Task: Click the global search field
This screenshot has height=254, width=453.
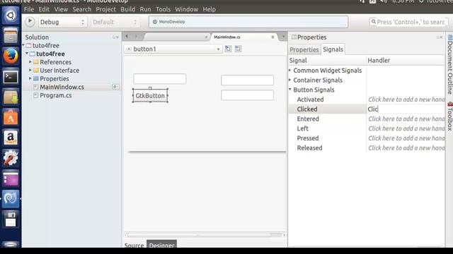Action: (409, 22)
